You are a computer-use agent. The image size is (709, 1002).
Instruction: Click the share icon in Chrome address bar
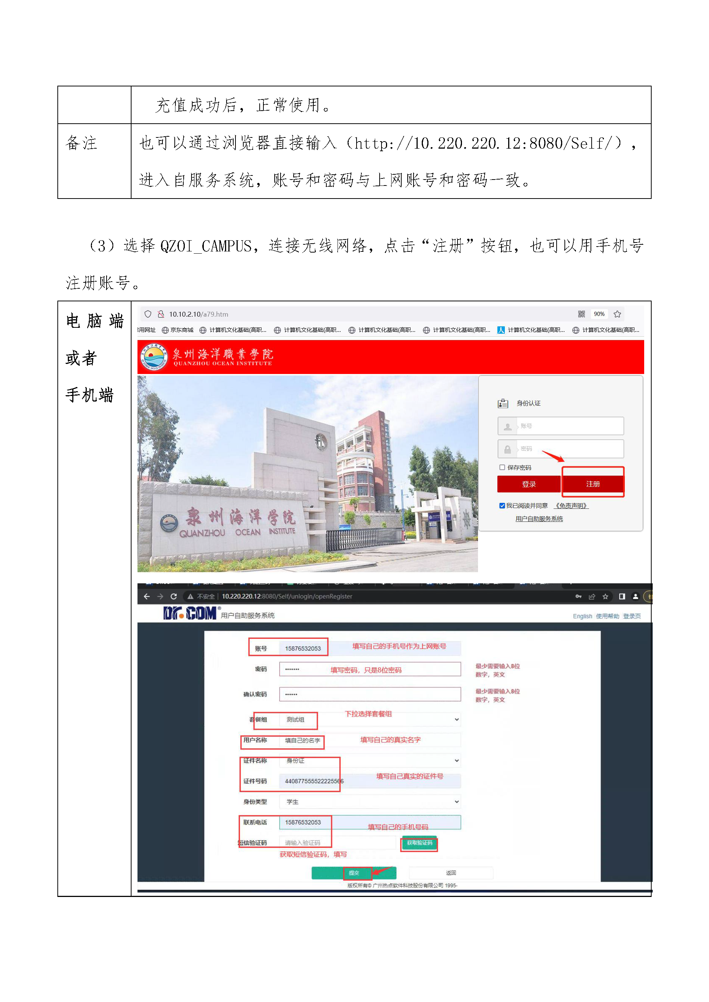(592, 597)
